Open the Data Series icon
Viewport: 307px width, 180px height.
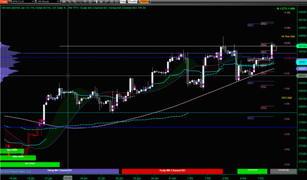[x=101, y=1]
